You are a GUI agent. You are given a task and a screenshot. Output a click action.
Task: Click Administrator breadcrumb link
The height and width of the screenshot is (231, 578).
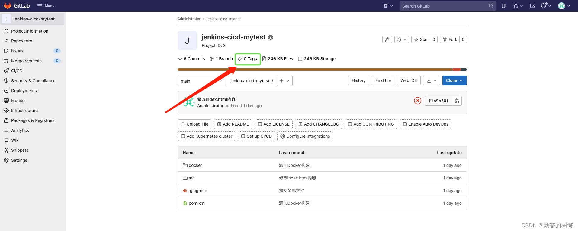point(189,19)
